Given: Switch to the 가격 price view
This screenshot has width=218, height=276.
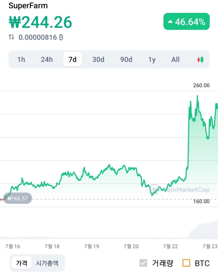Looking at the screenshot, I should point(22,263).
